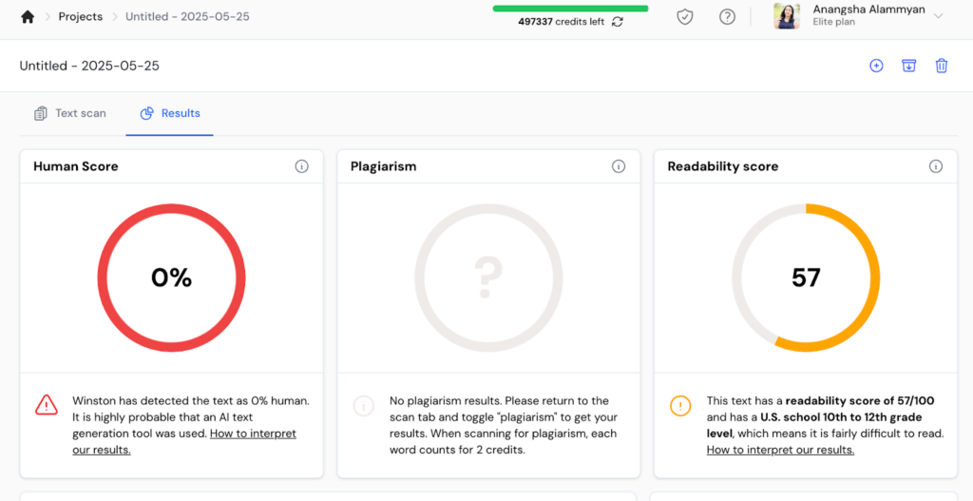Expand the user account dropdown chevron
This screenshot has width=973, height=501.
939,16
